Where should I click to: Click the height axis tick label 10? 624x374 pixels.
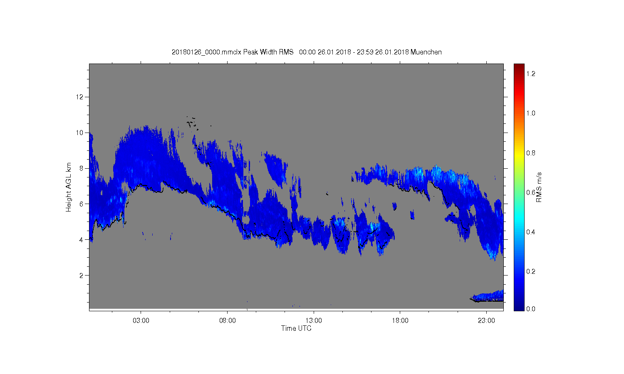pyautogui.click(x=80, y=133)
